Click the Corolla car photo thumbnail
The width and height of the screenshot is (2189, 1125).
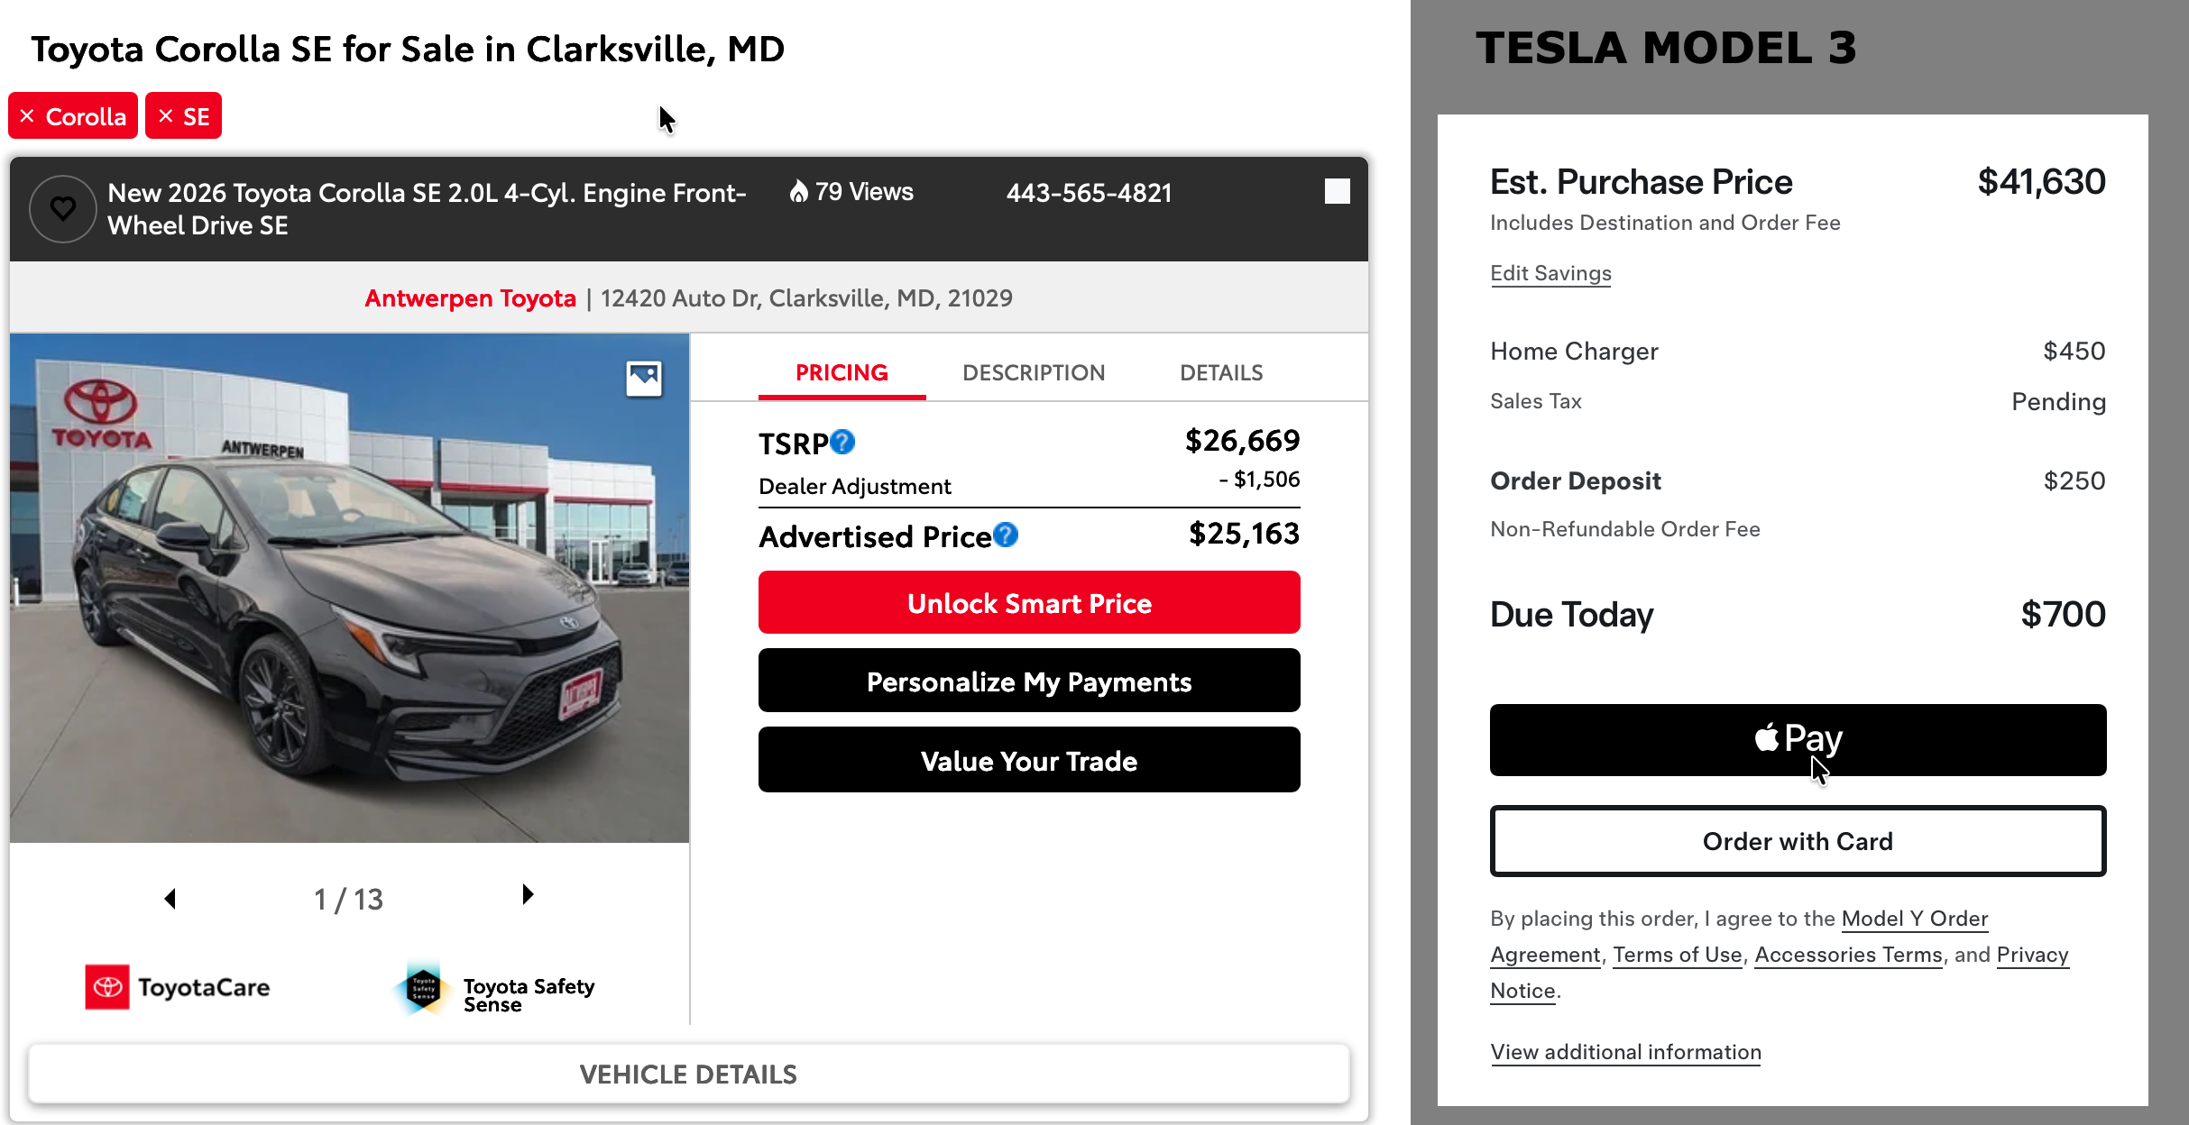349,588
